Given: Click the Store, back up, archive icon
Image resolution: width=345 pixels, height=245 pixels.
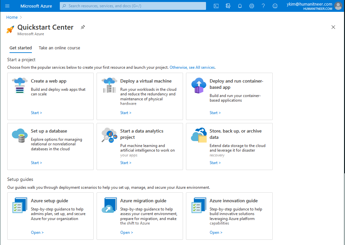Looking at the screenshot, I should (x=199, y=135).
